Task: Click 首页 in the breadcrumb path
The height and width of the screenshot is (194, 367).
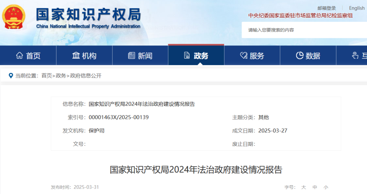Action: point(47,76)
